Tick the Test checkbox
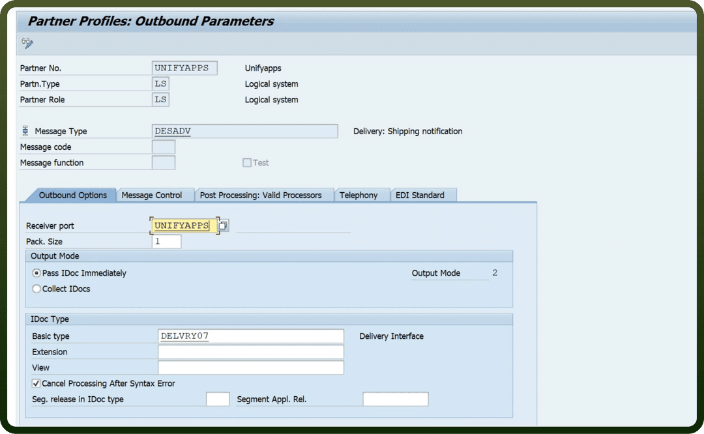 pyautogui.click(x=247, y=162)
